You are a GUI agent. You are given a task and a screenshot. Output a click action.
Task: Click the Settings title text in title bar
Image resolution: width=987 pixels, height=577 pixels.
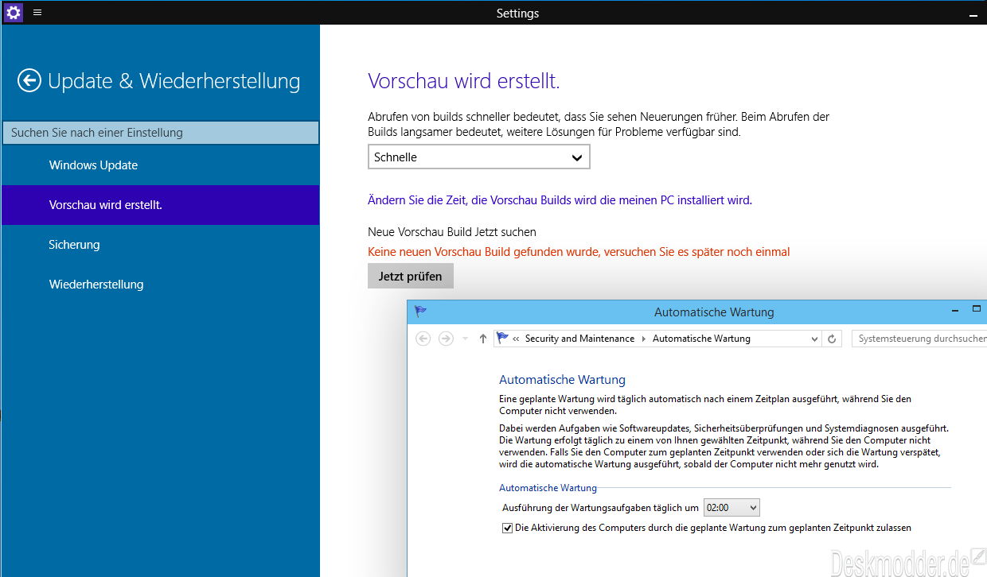coord(517,14)
